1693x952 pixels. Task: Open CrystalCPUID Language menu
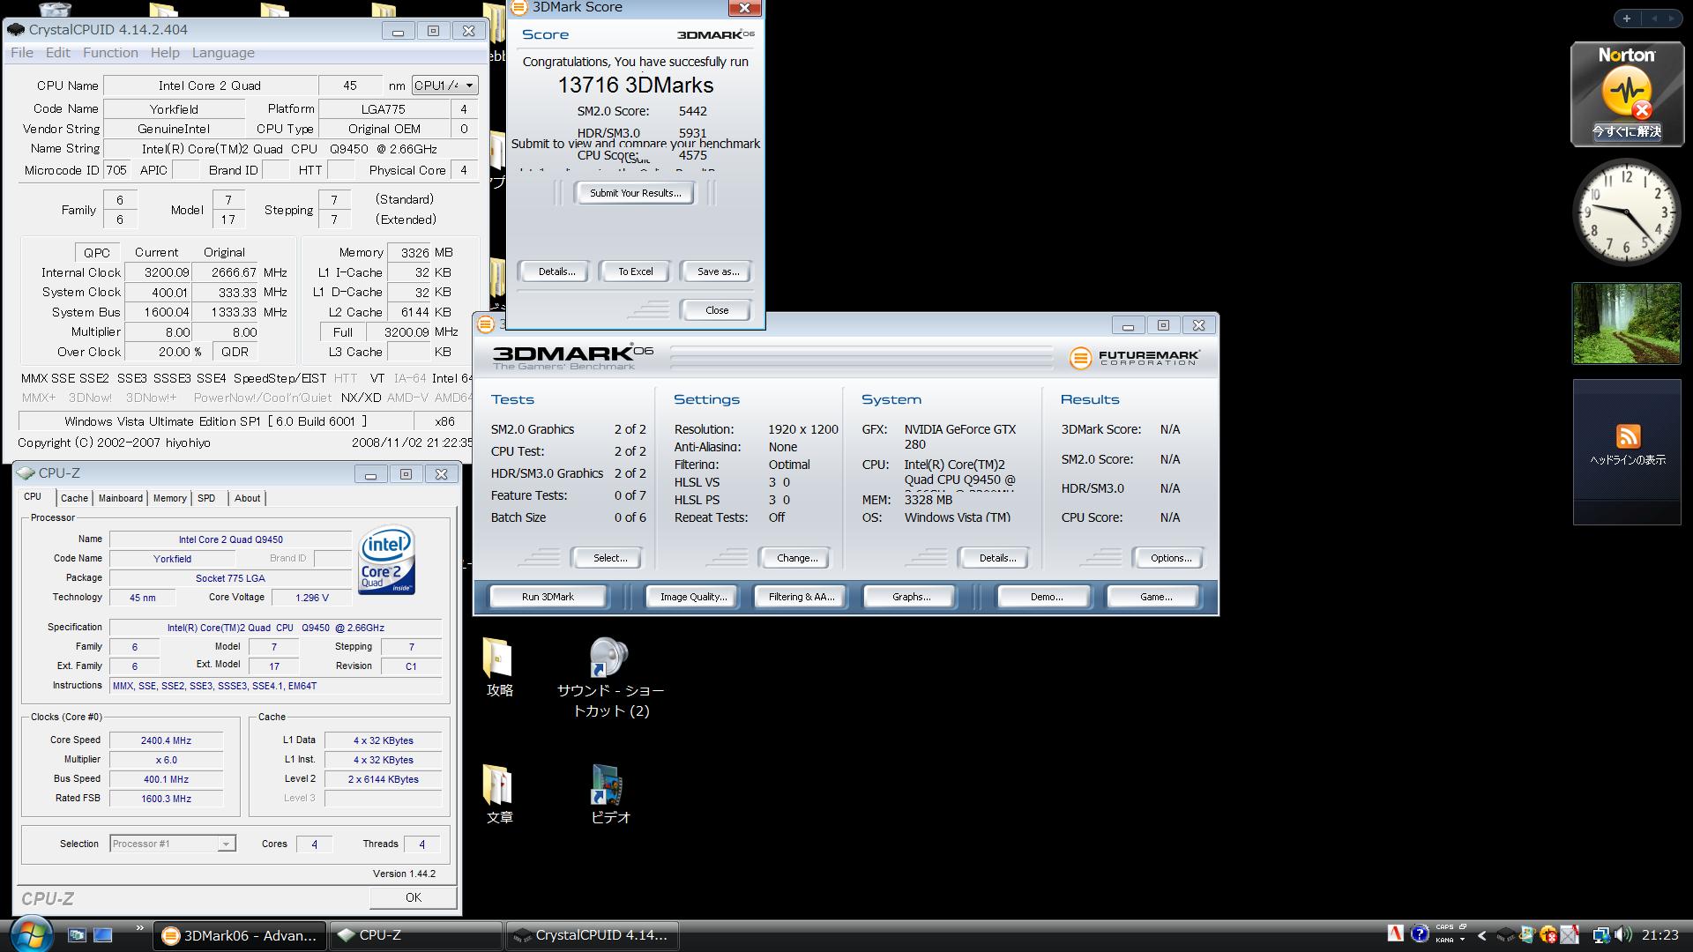[x=223, y=53]
